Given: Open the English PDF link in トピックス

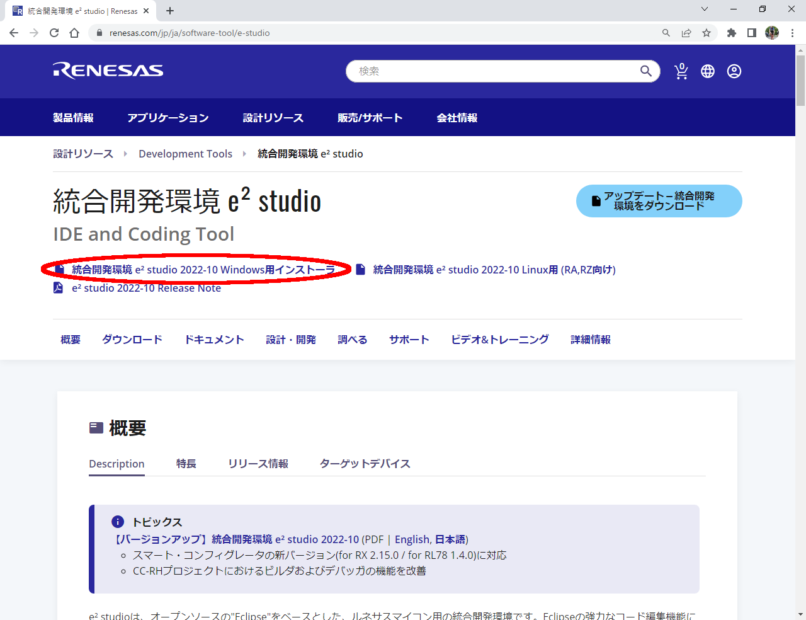Looking at the screenshot, I should click(412, 539).
